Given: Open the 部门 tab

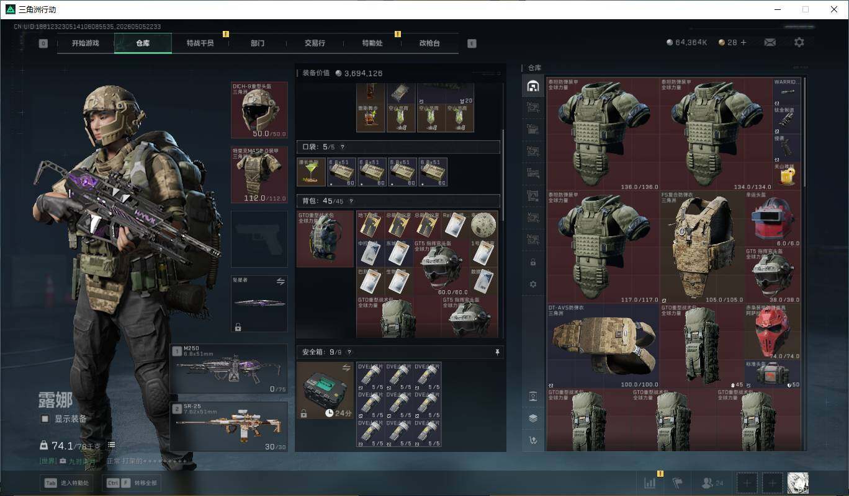Looking at the screenshot, I should point(258,43).
